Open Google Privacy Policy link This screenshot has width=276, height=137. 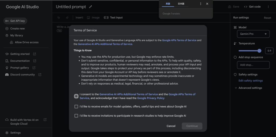click(x=151, y=98)
